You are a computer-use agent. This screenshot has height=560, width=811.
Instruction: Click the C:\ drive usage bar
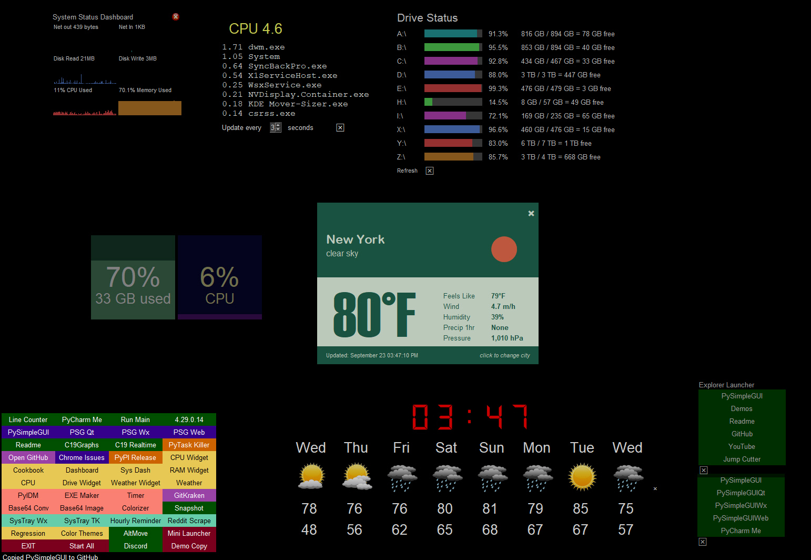coord(453,61)
